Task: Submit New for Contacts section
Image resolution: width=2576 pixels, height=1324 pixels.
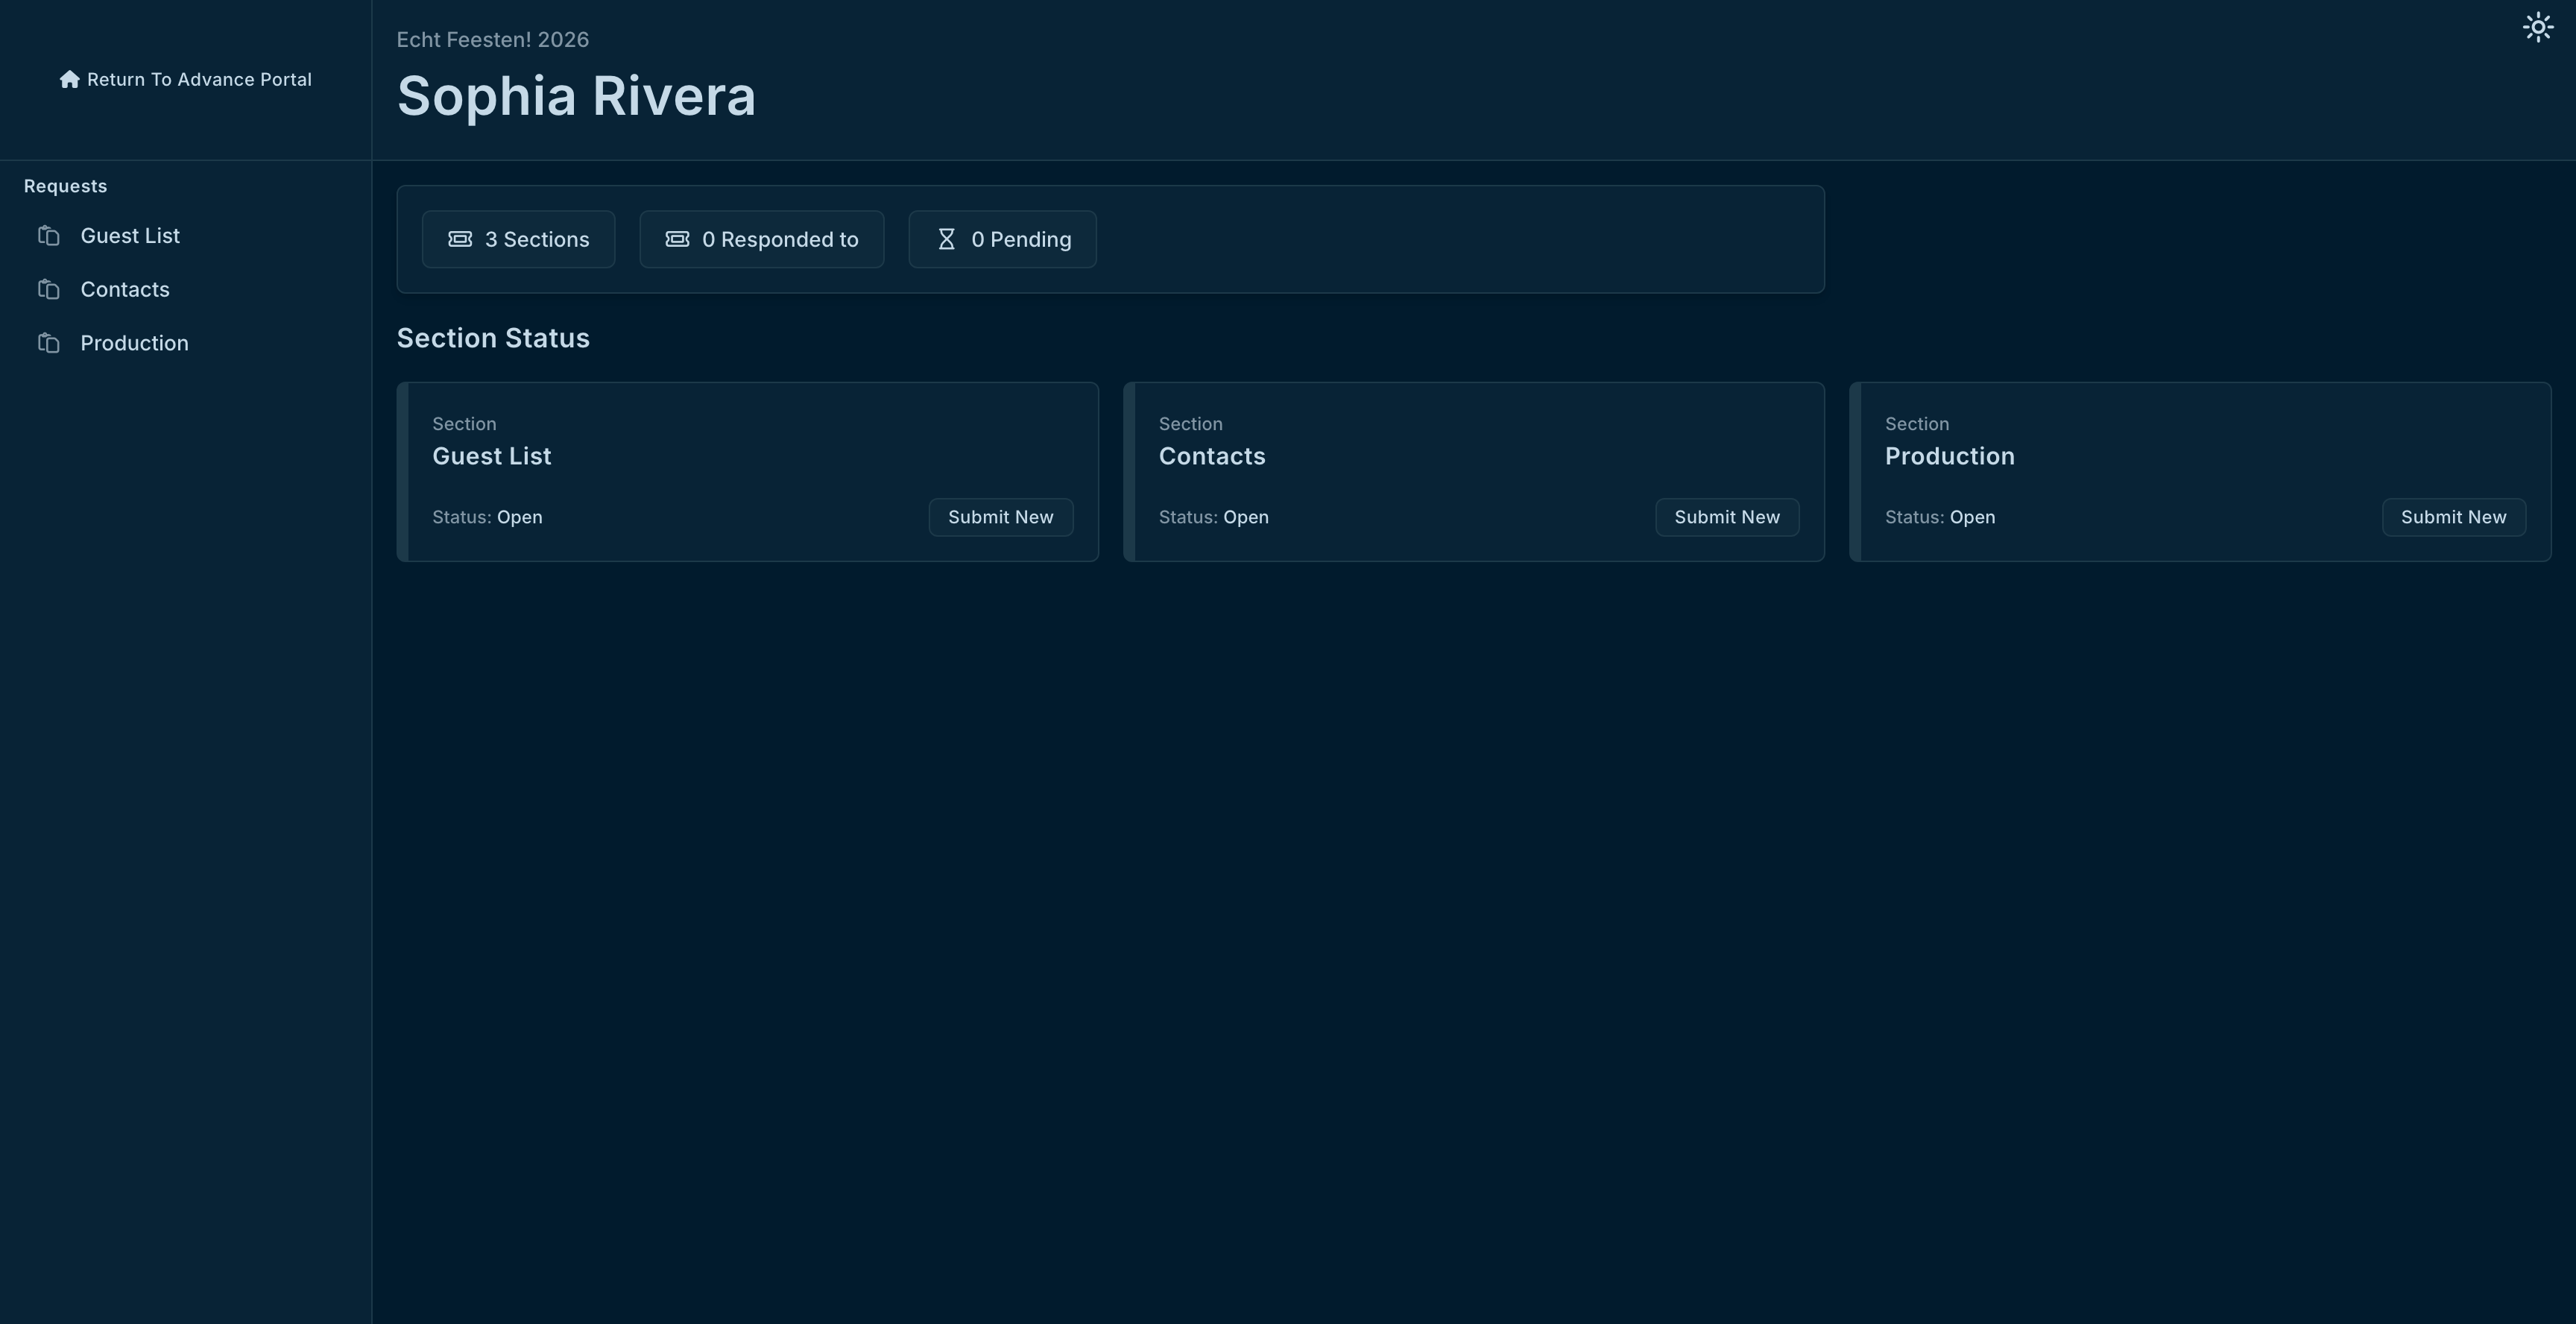Action: click(x=1726, y=517)
